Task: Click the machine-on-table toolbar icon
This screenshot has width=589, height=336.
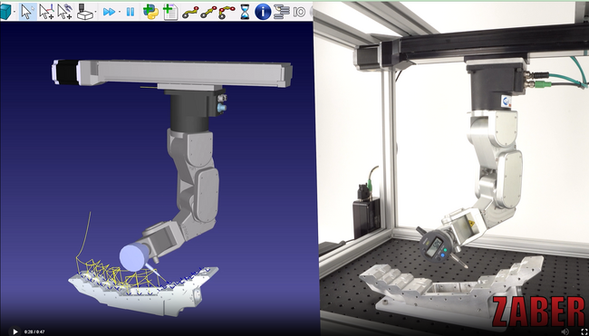Action: [x=84, y=12]
